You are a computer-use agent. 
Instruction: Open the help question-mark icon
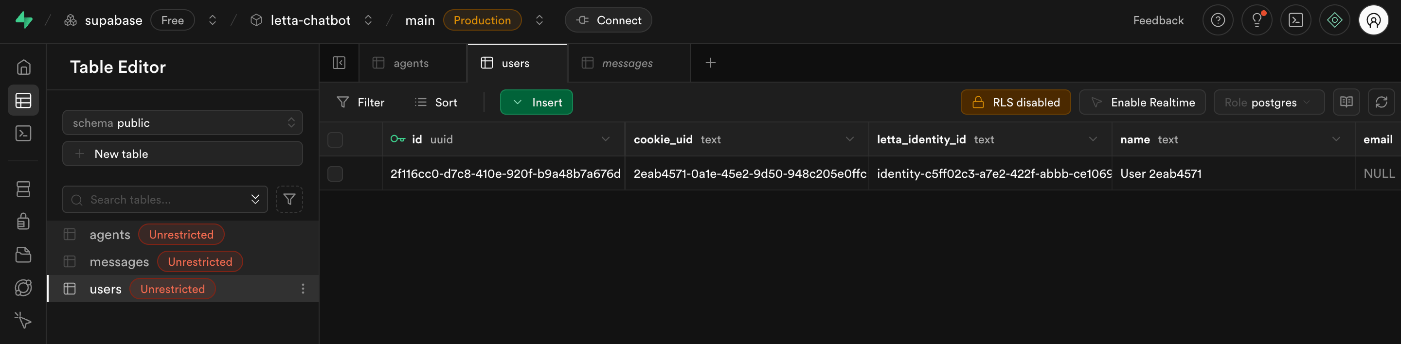pyautogui.click(x=1218, y=19)
